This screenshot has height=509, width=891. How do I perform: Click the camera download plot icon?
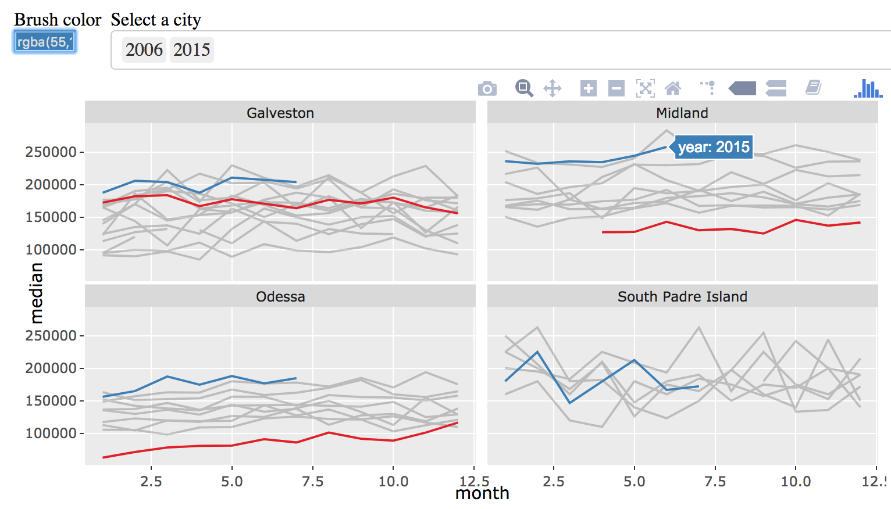click(487, 88)
